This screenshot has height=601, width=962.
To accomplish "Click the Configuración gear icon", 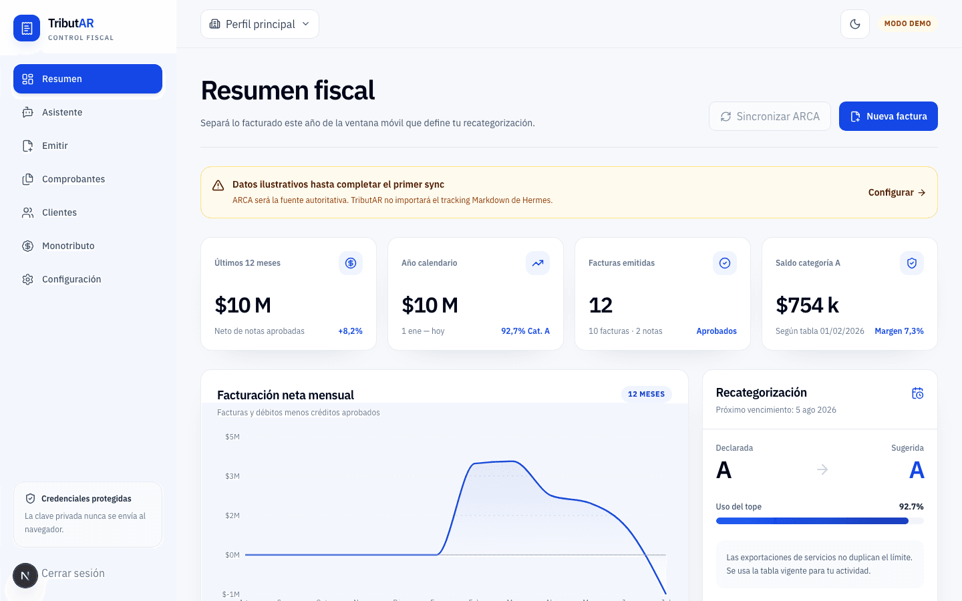I will (27, 279).
